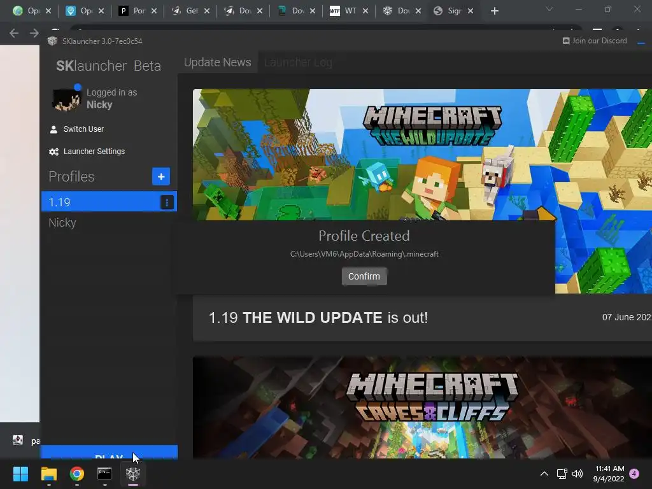Click the 1.19 THE WILD UPDATE headline
Viewport: 652px width, 489px height.
(x=318, y=318)
